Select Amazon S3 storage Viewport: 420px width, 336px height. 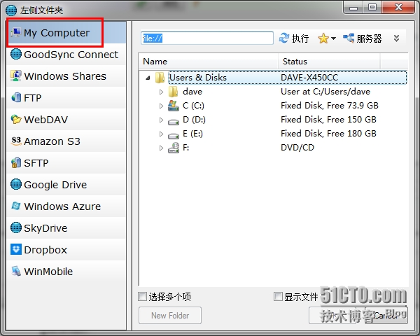66,141
